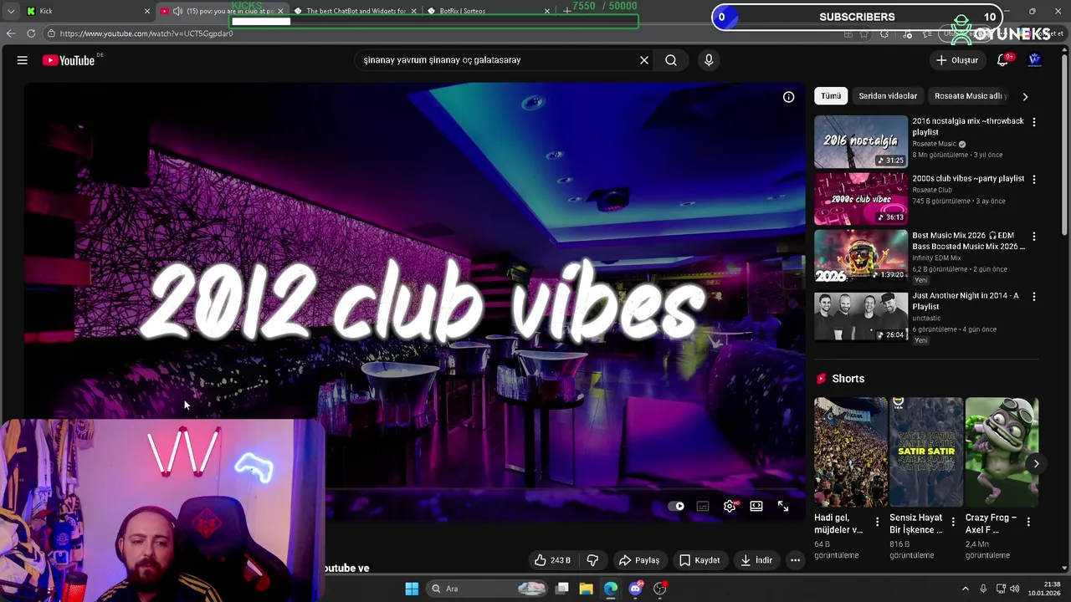Show the video info card icon
This screenshot has height=602, width=1071.
pos(788,97)
